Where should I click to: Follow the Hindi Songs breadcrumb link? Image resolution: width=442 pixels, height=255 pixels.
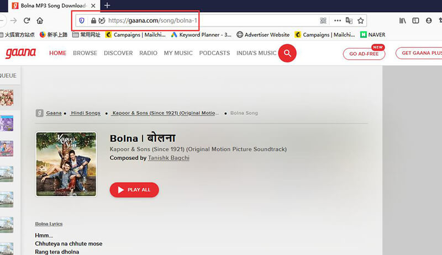[x=86, y=113]
